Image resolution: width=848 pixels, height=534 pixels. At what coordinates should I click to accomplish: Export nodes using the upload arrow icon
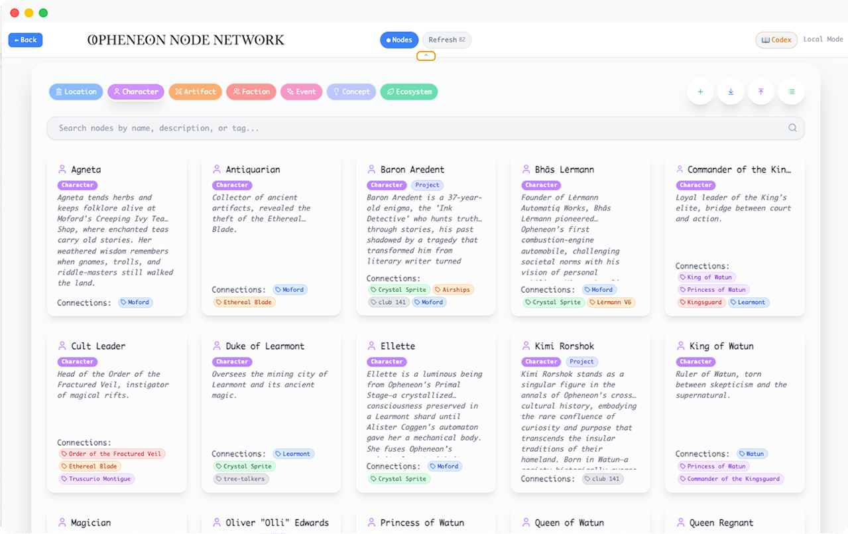[761, 92]
